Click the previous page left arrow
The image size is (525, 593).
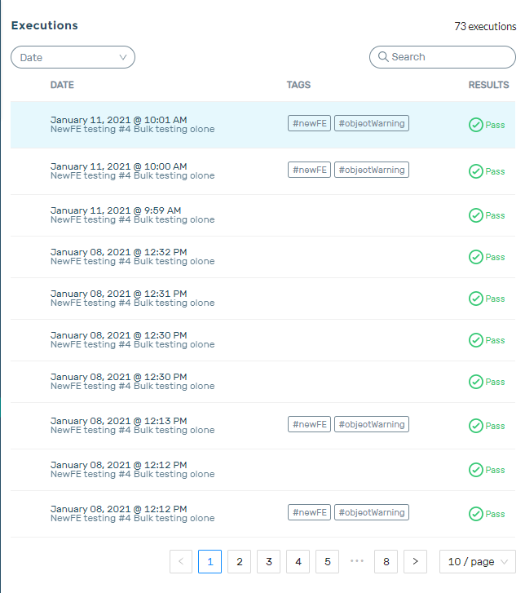coord(181,561)
